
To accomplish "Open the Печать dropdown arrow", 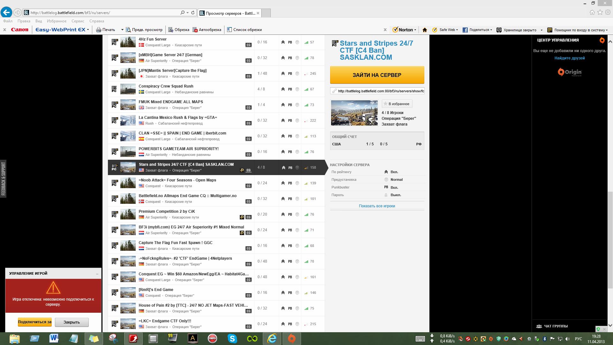I will (x=122, y=30).
